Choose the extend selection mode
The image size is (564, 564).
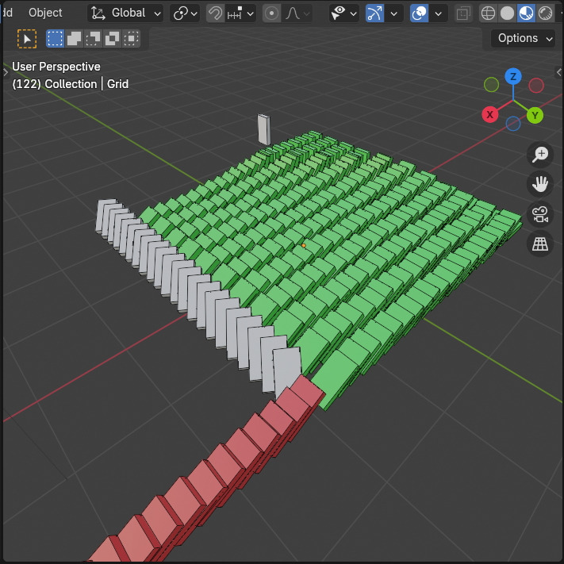click(x=74, y=39)
